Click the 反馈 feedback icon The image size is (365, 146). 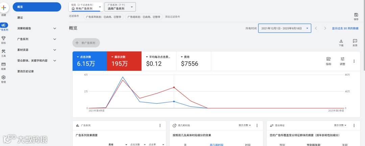tap(355, 41)
